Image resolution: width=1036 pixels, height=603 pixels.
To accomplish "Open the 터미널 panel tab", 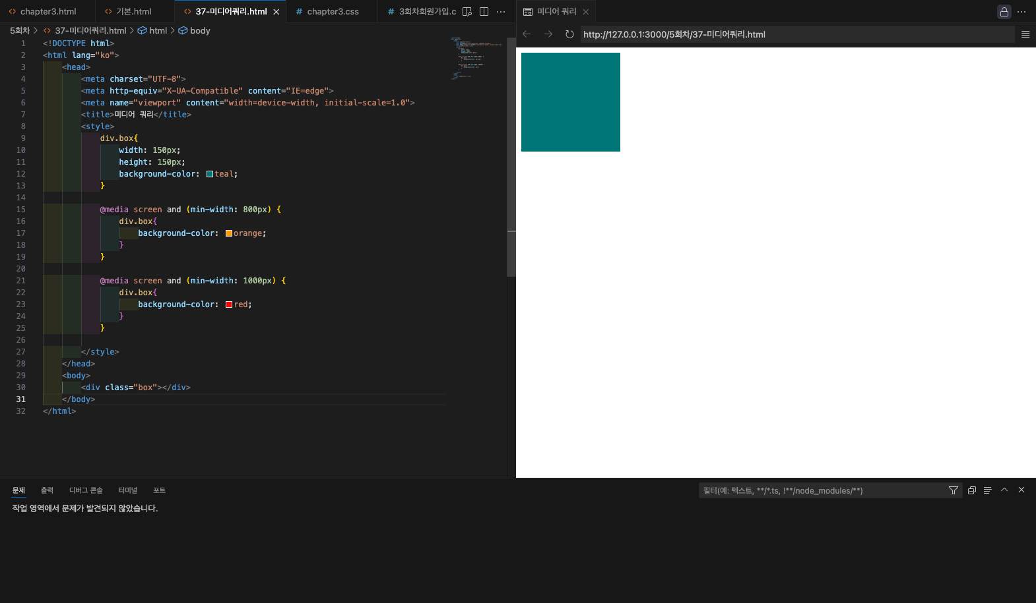I will click(x=127, y=490).
